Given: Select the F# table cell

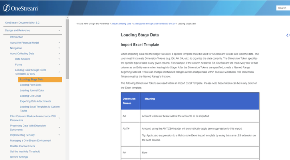Looking at the screenshot, I should [130, 152].
